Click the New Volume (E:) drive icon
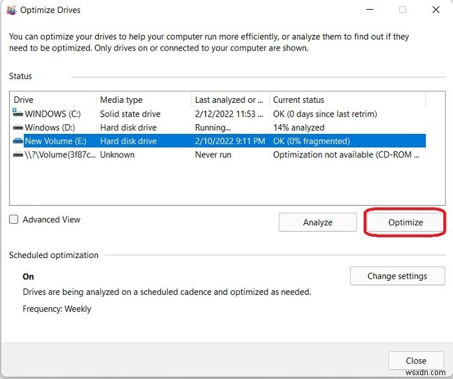Screen dimensions: 453x379 (x=18, y=141)
